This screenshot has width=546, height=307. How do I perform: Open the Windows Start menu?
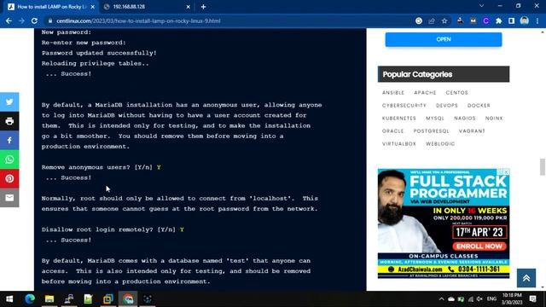[9, 299]
